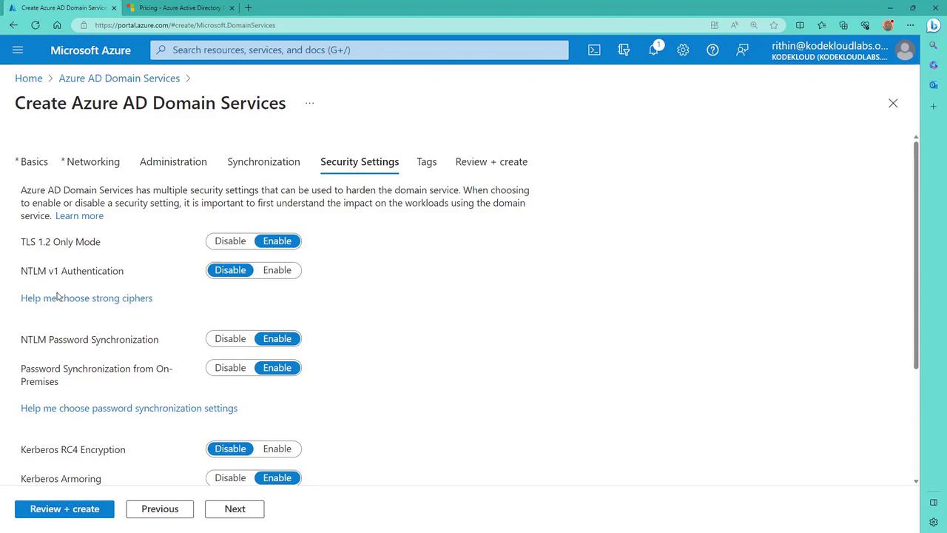Switch to the Administration tab
Screen dimensions: 947x533
(173, 161)
